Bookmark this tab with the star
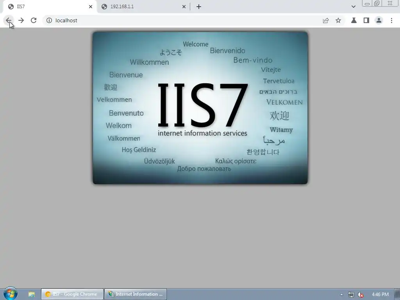The height and width of the screenshot is (300, 400). point(338,20)
